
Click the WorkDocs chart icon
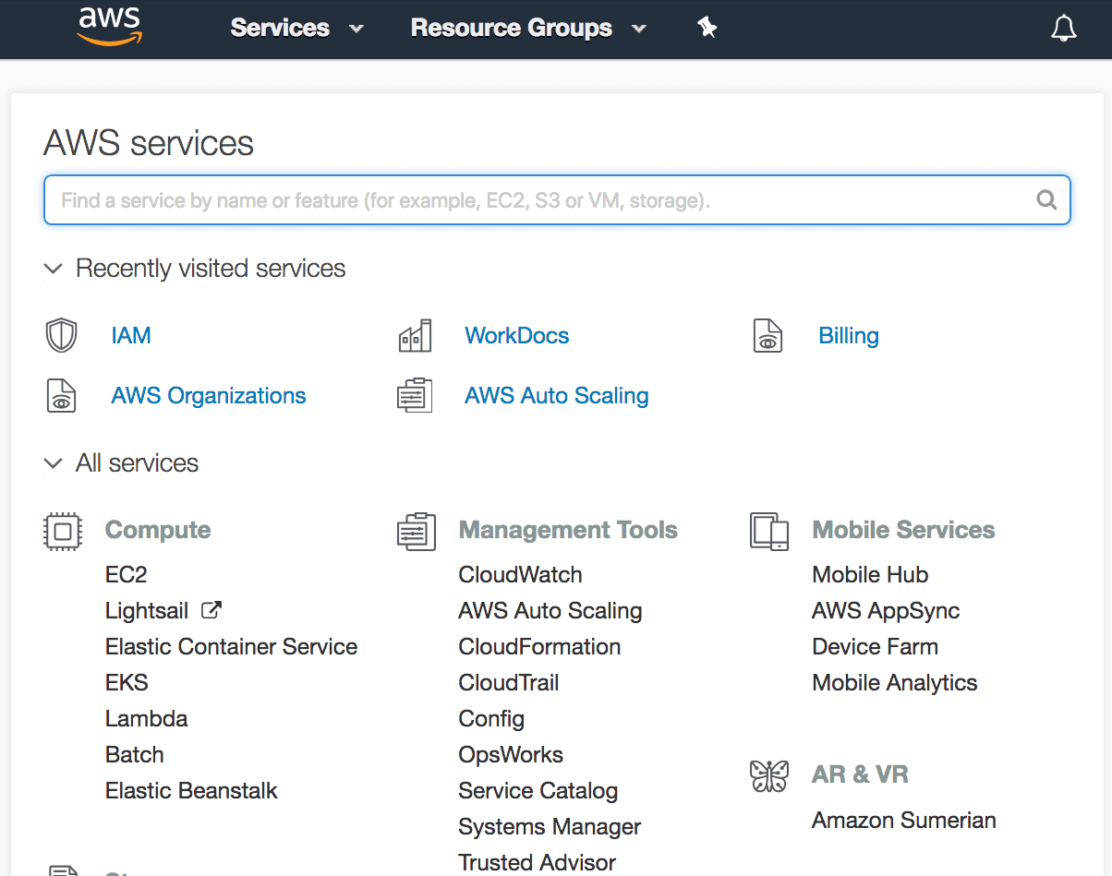pyautogui.click(x=416, y=336)
